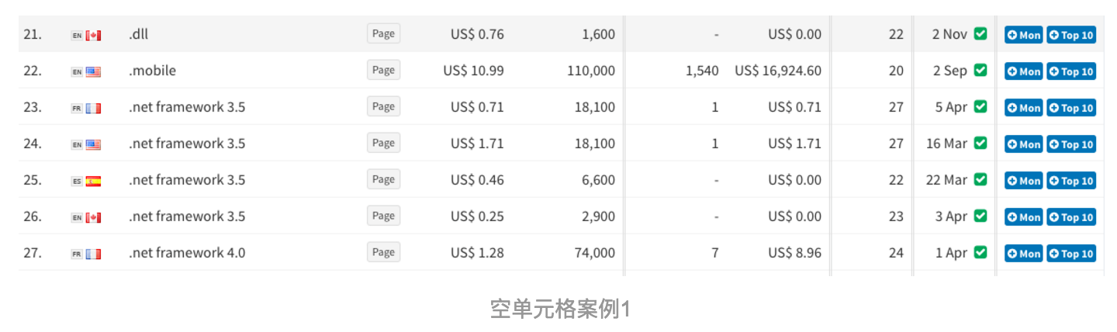Toggle the green checkmark beside 2 Nov

[x=980, y=33]
